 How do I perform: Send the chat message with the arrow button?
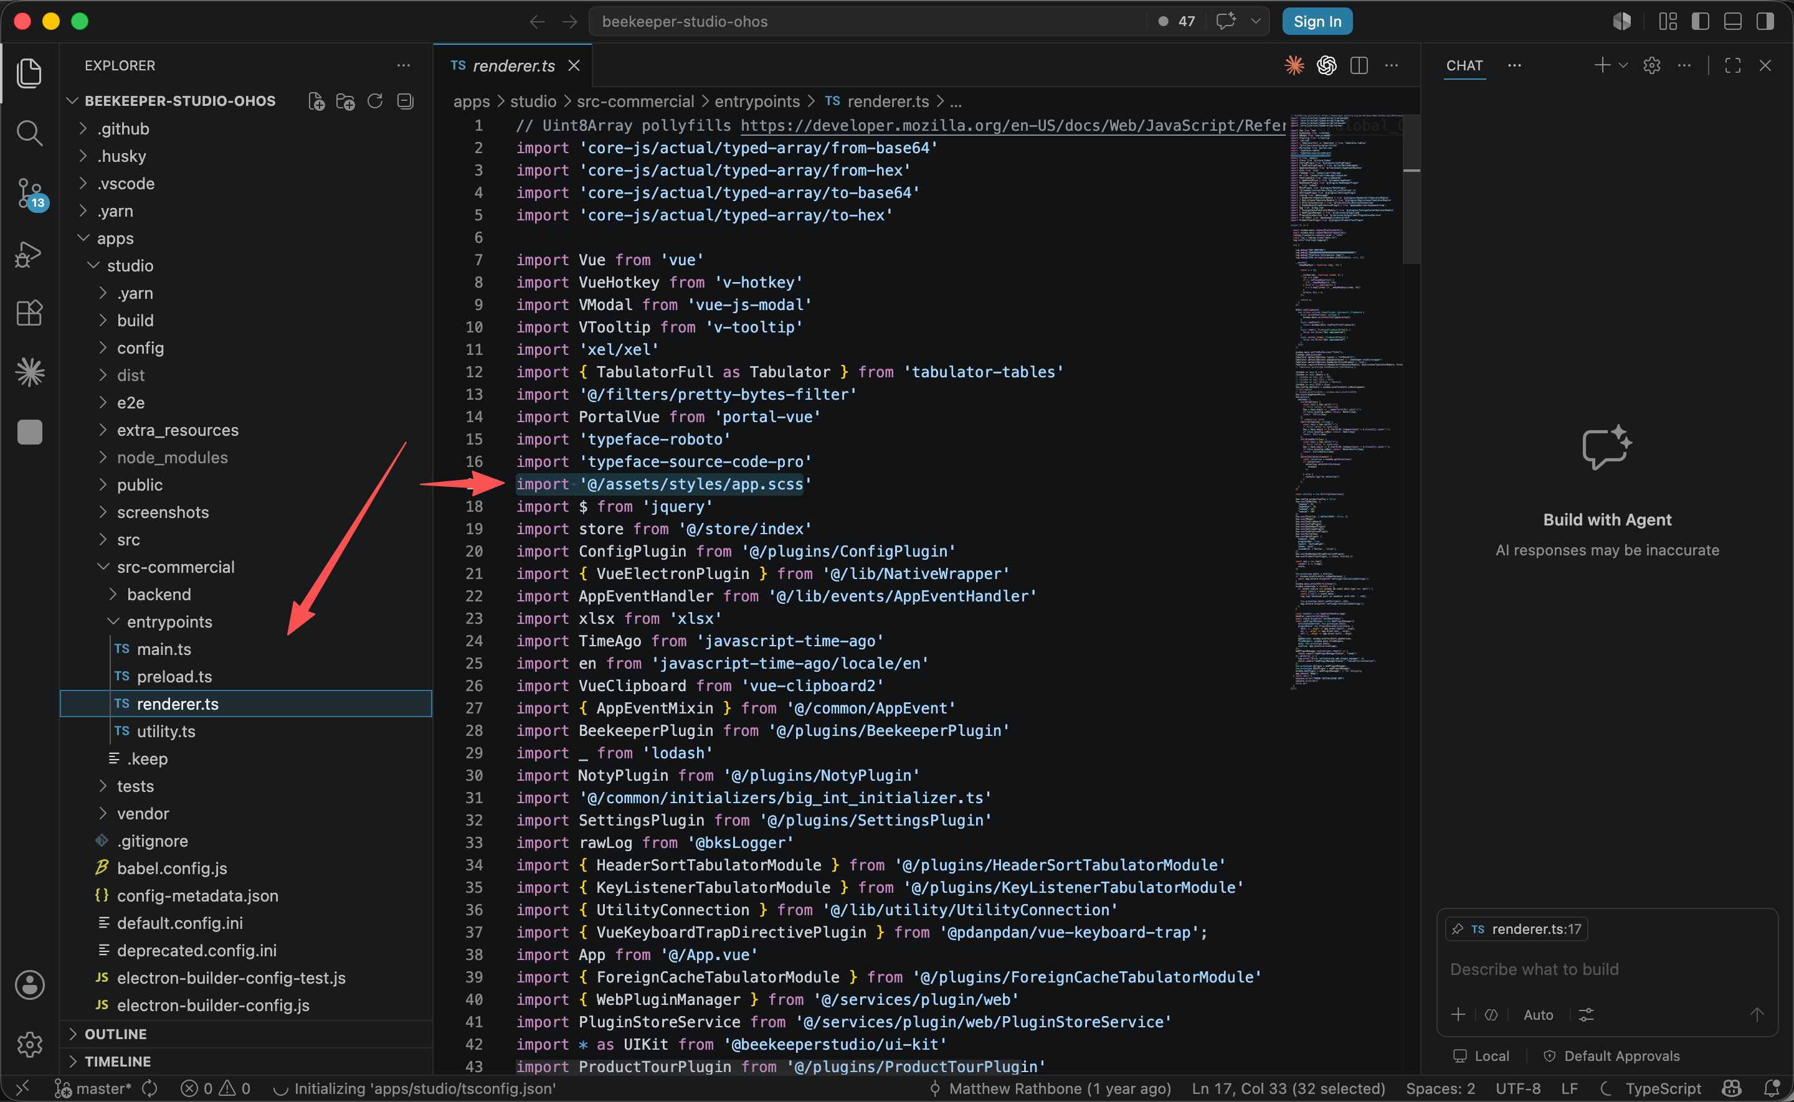click(1757, 1015)
